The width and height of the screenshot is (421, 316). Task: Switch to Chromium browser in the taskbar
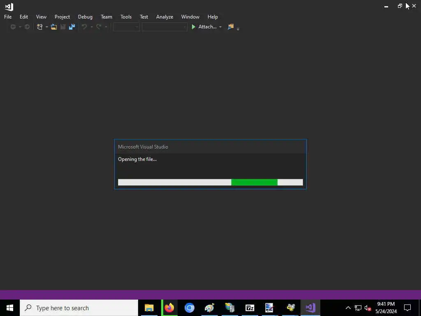pyautogui.click(x=189, y=308)
